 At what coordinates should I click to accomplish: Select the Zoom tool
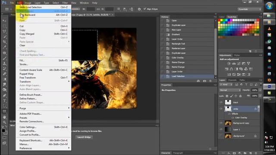click(x=4, y=122)
